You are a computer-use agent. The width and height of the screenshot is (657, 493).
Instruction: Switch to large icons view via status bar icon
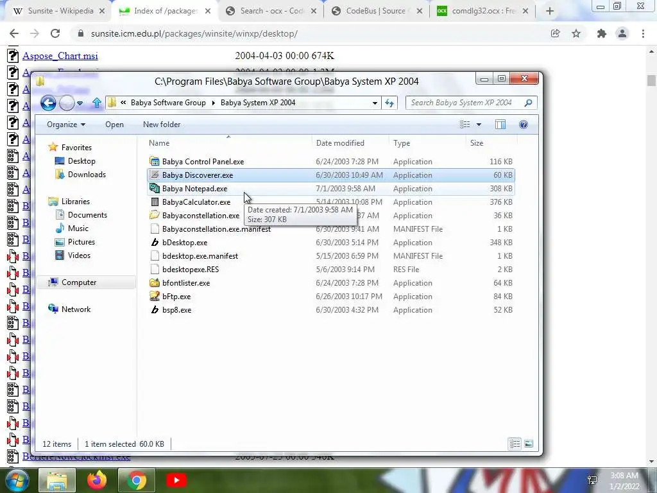coord(529,444)
